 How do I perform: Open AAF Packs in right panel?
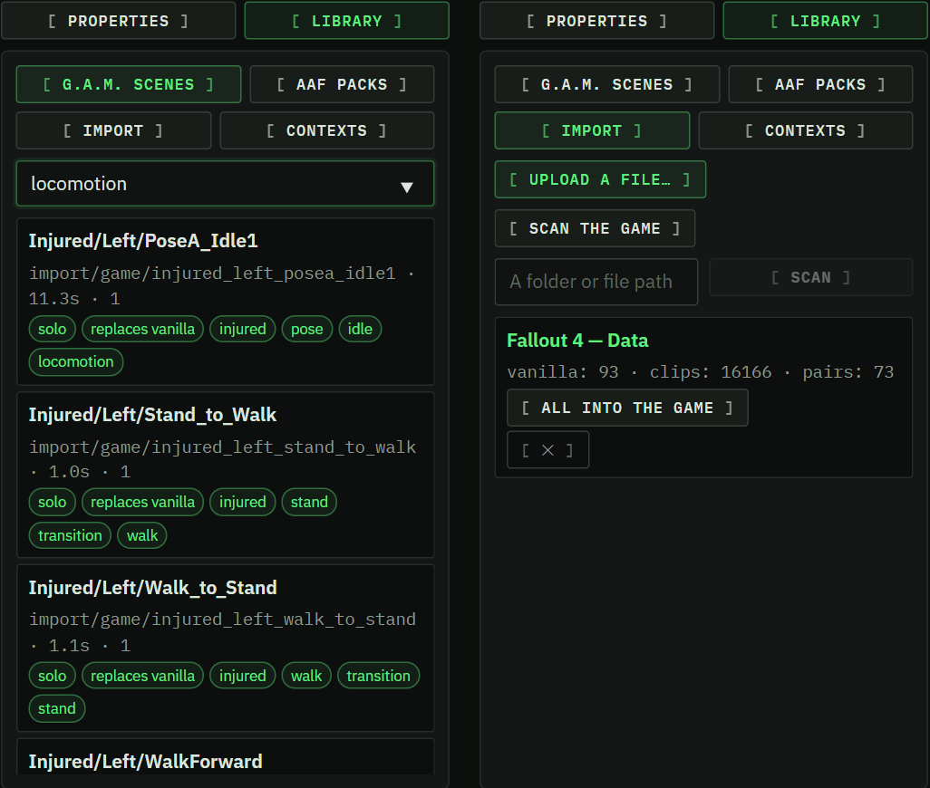(820, 84)
